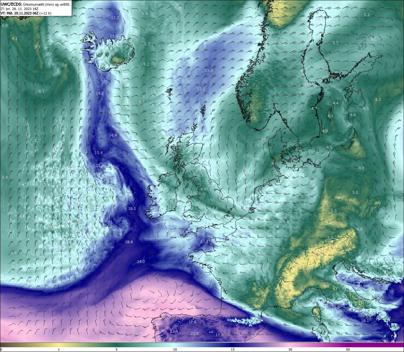Click the 14.5 value south of Iceland

[x=100, y=93]
